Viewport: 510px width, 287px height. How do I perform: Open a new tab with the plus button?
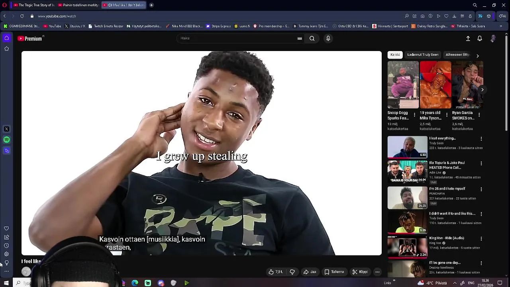point(151,5)
